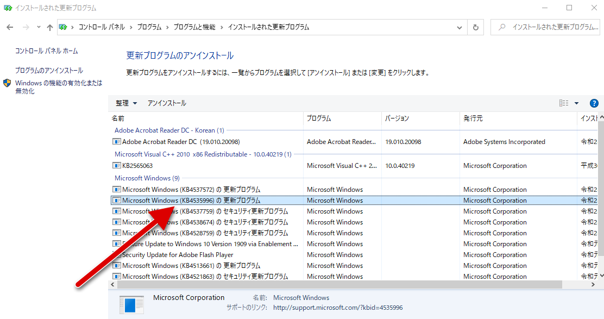The height and width of the screenshot is (319, 604).
Task: Click the icon of KB4513661 row
Action: tap(116, 265)
